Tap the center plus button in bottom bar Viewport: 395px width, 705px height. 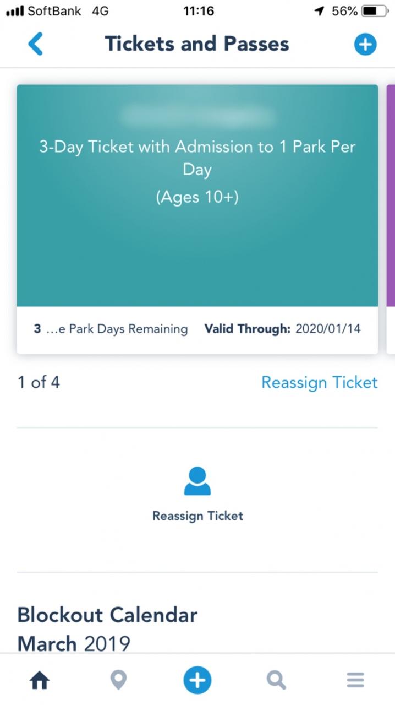click(197, 681)
